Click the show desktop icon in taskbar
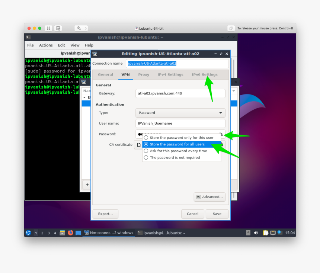Viewport: 320px width, 273px height. [78, 233]
